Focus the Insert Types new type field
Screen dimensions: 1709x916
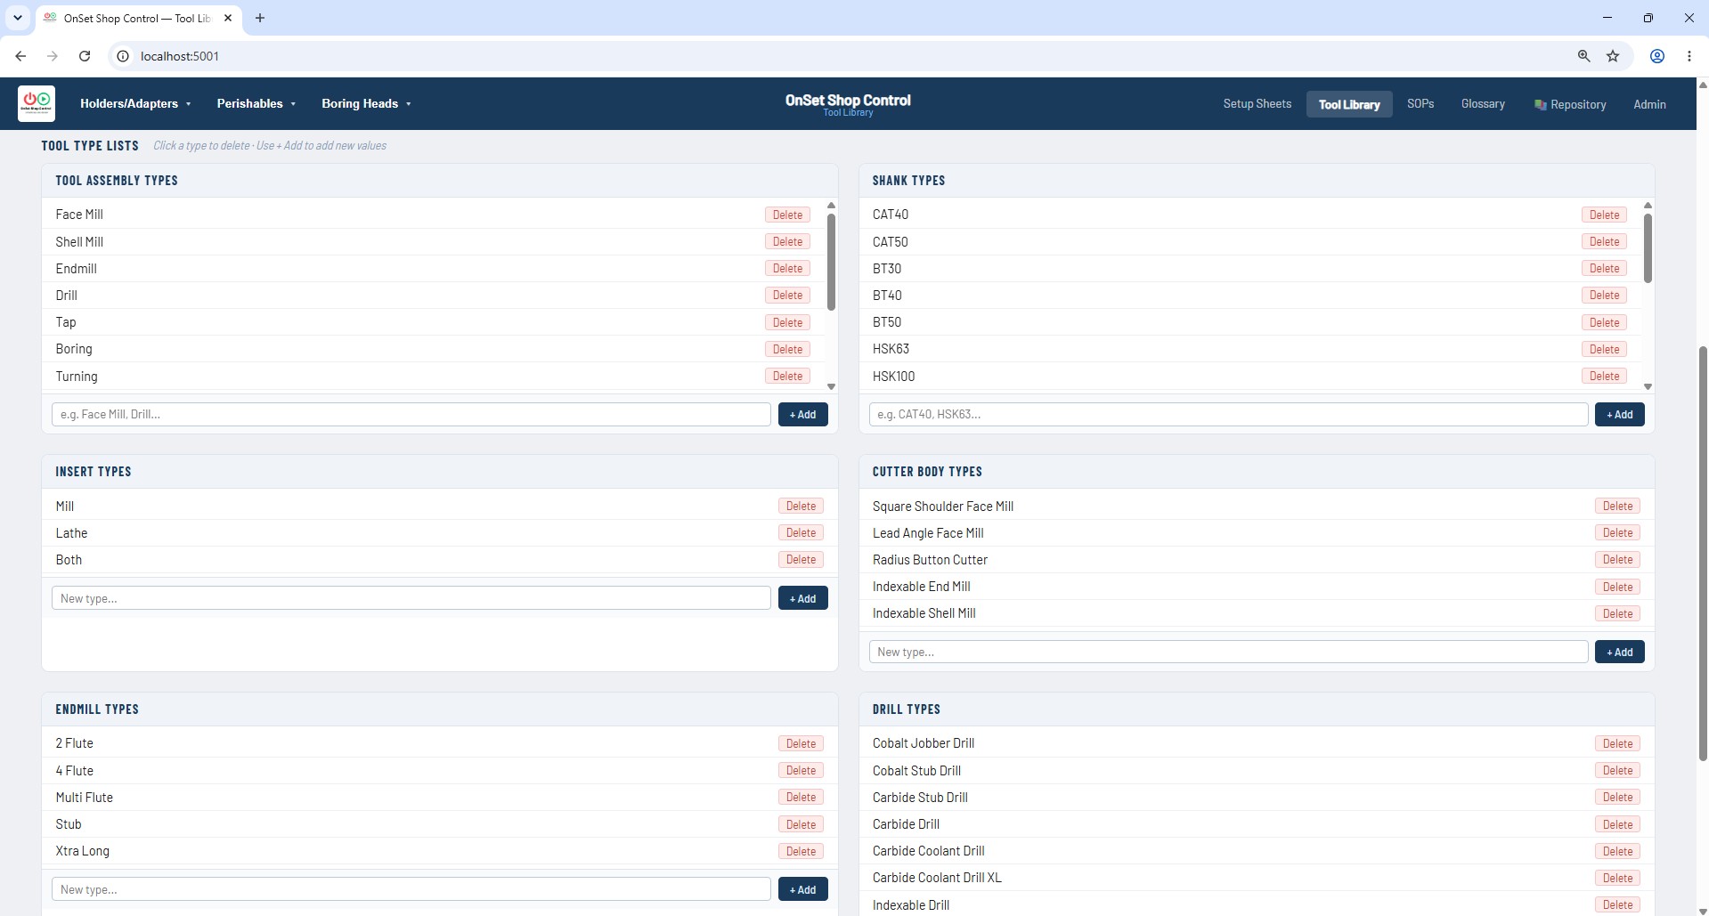click(411, 598)
